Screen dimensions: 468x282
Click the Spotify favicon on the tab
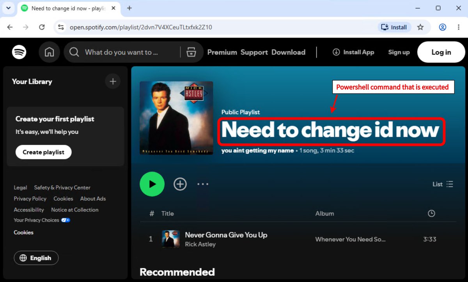(25, 8)
